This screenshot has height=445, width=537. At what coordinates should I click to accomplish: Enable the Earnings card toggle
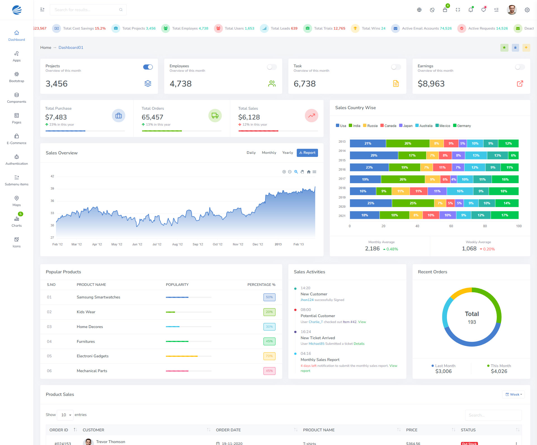point(520,67)
